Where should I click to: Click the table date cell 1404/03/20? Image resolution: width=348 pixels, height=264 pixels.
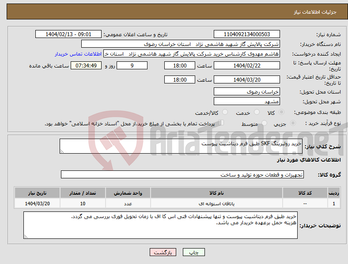point(37,204)
